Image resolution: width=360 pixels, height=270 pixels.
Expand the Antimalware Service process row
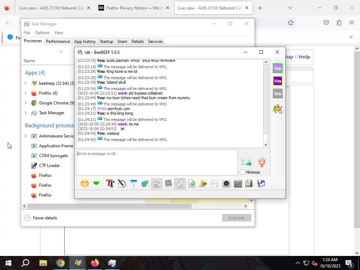coord(25,136)
